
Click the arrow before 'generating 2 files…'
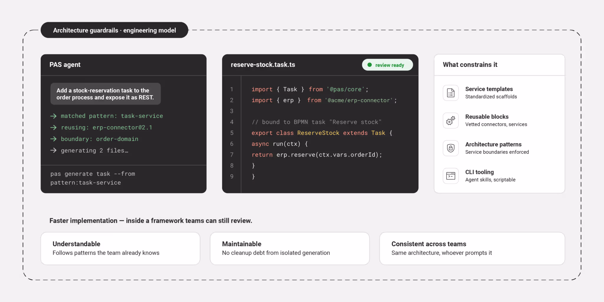[x=53, y=150]
